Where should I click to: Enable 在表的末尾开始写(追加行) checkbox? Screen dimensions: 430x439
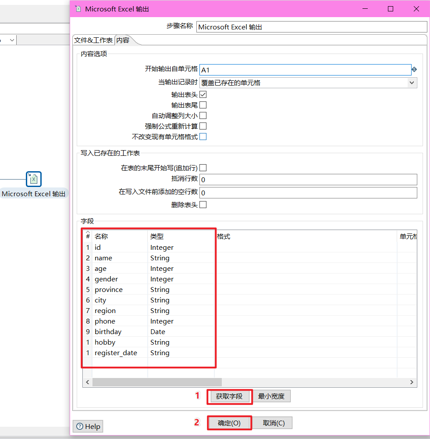click(203, 168)
